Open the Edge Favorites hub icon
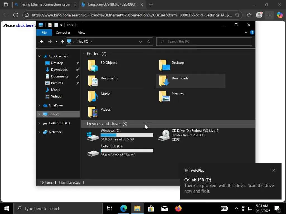 click(249, 15)
